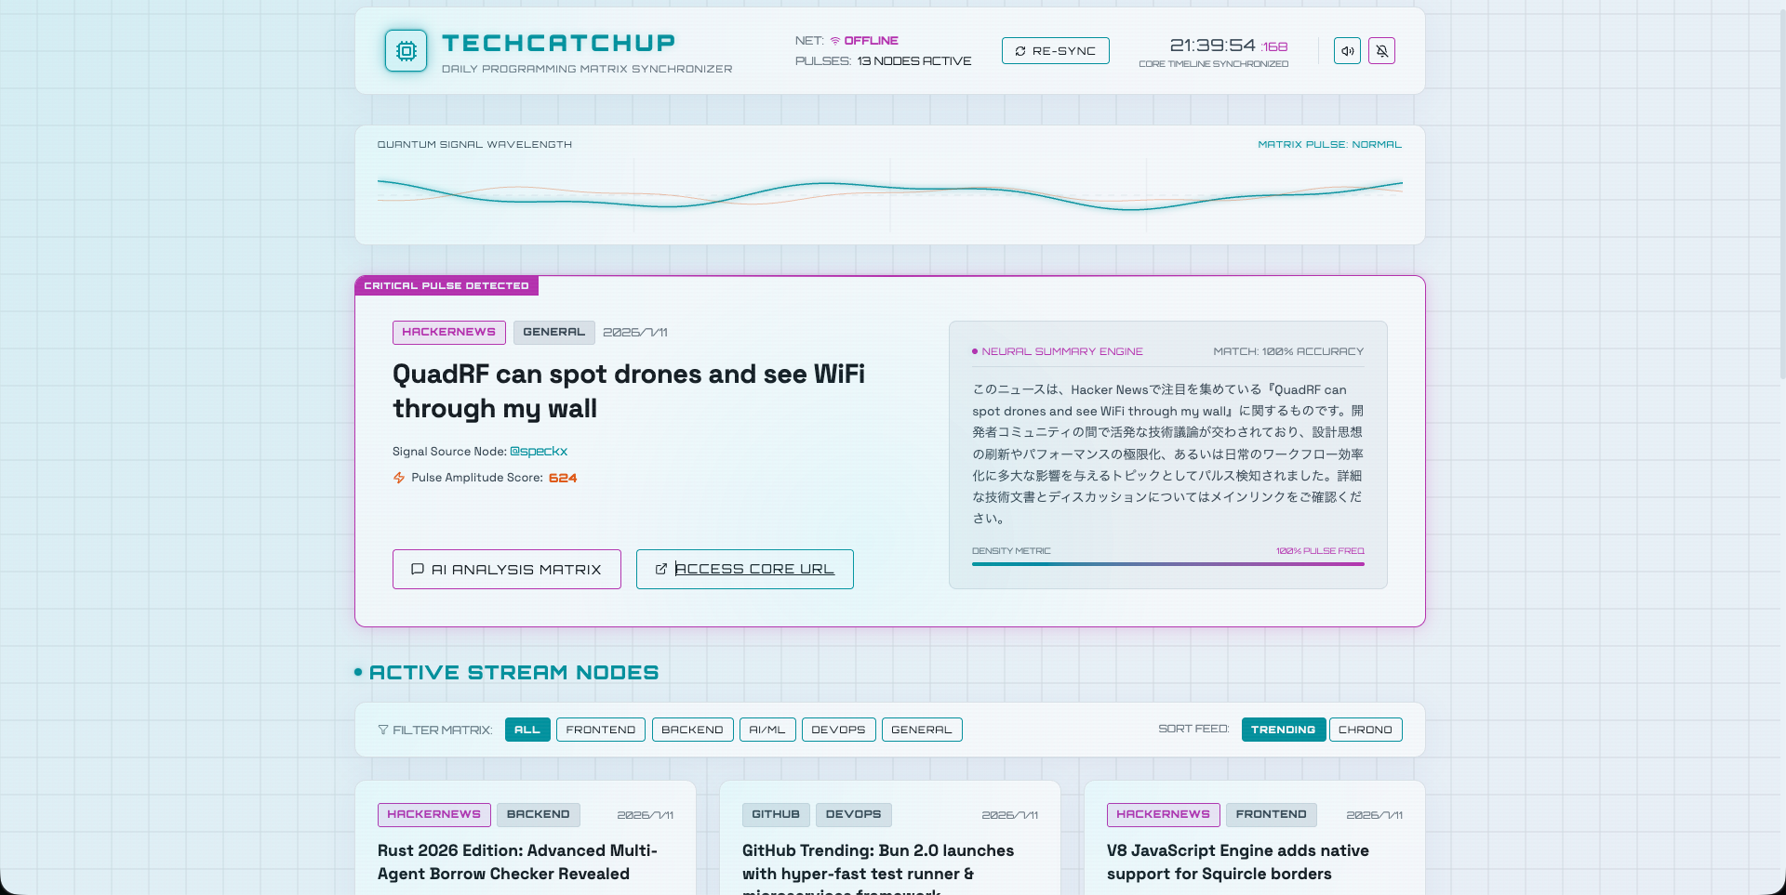Click the offline wifi status icon
Screen dimensions: 1786x895
pos(835,41)
